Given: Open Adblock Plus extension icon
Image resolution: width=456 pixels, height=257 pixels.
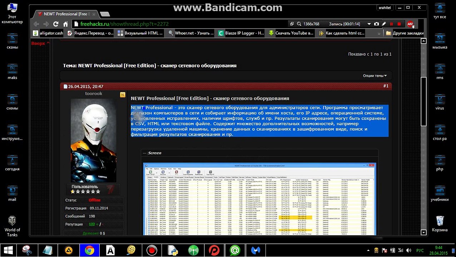Looking at the screenshot, I should (410, 24).
